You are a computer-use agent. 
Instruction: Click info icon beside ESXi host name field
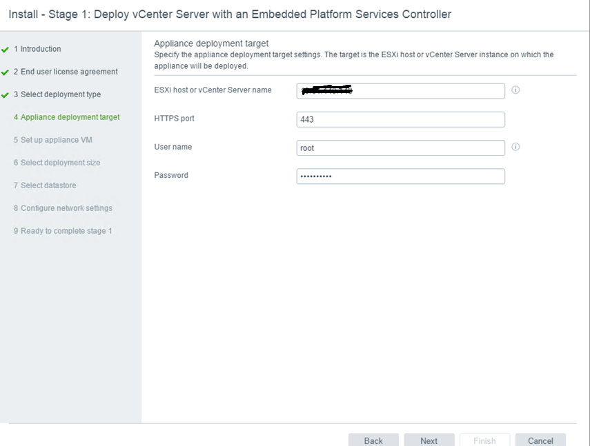(x=515, y=90)
